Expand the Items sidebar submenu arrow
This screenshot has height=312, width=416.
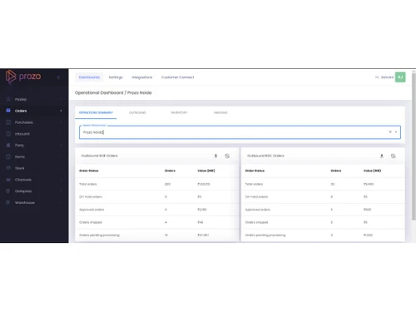(61, 156)
